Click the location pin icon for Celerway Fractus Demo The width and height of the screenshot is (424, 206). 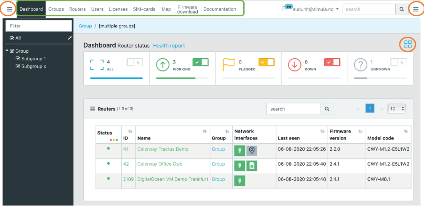tap(251, 150)
